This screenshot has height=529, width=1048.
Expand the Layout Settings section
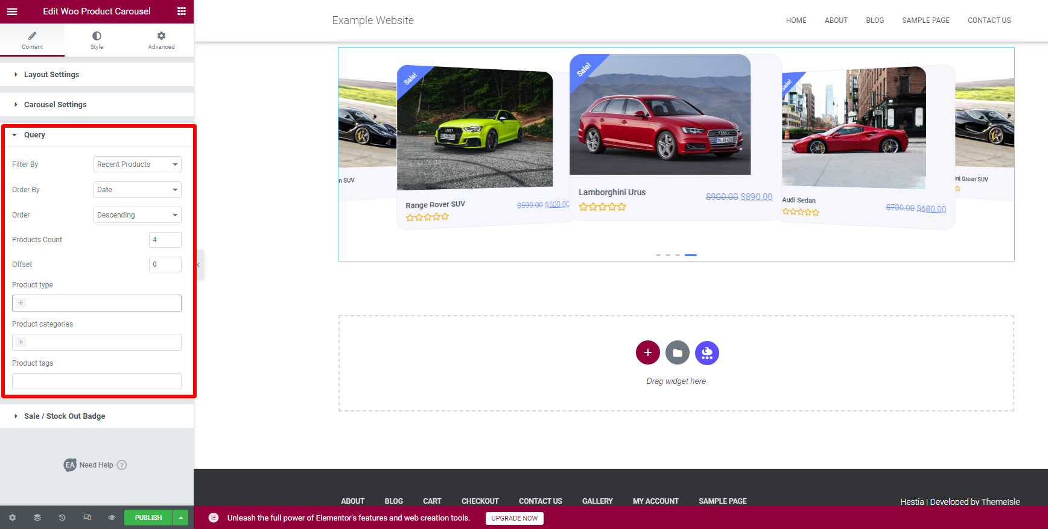tap(97, 75)
